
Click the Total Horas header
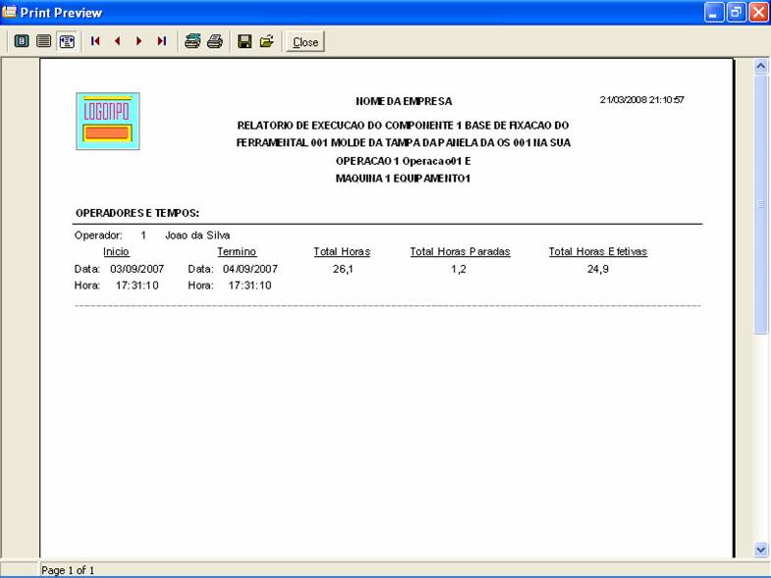coord(342,251)
